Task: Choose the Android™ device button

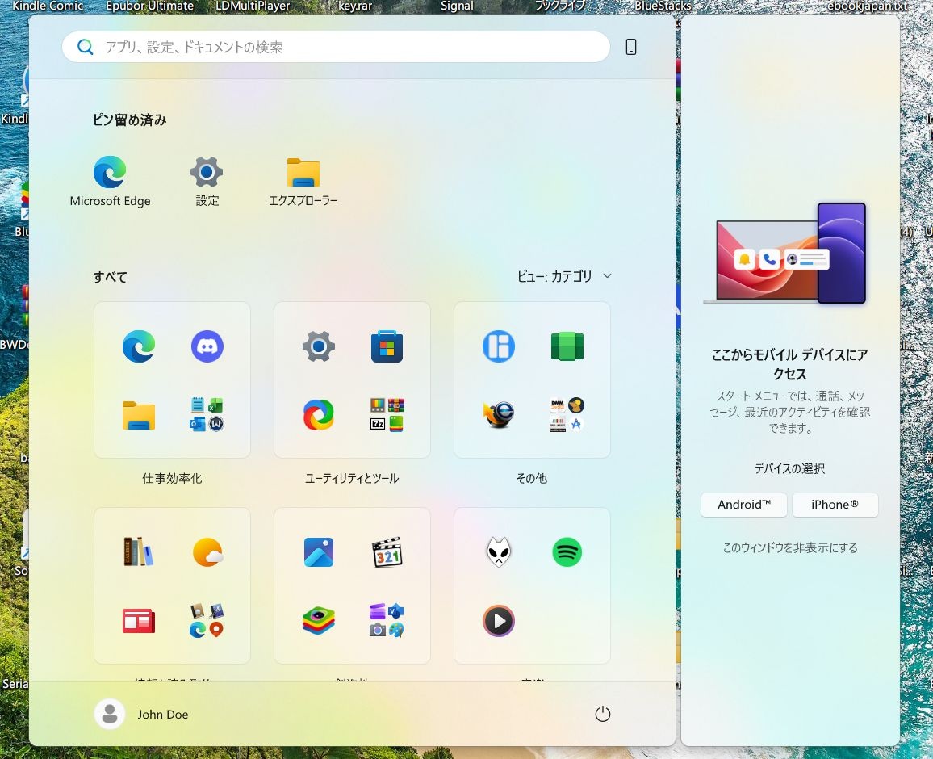Action: (x=744, y=505)
